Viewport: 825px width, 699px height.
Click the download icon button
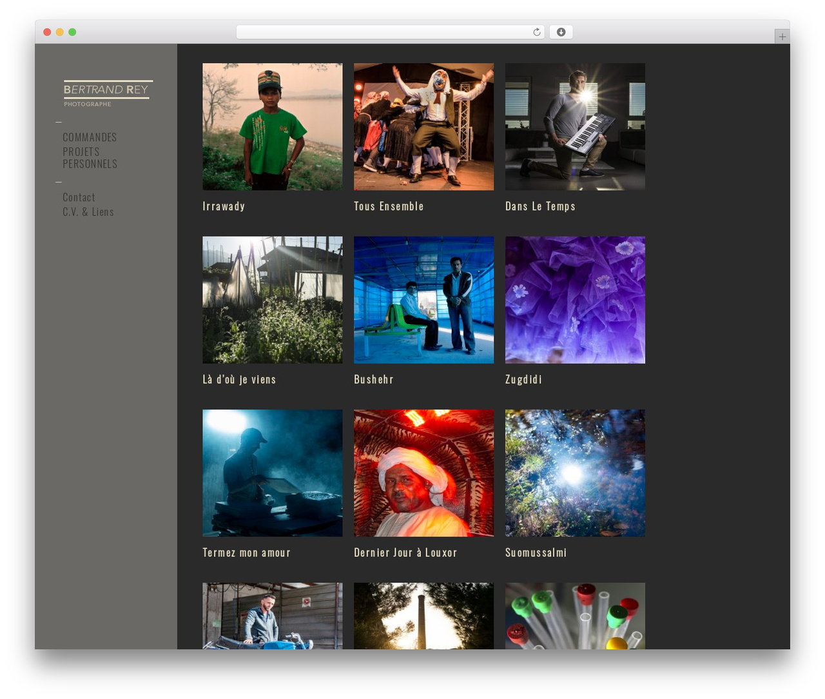click(561, 32)
